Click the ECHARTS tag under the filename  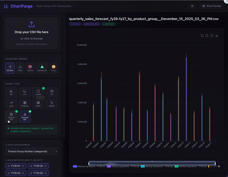(75, 24)
